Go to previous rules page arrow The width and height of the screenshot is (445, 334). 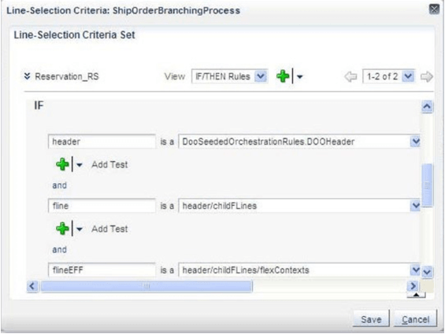(x=350, y=76)
